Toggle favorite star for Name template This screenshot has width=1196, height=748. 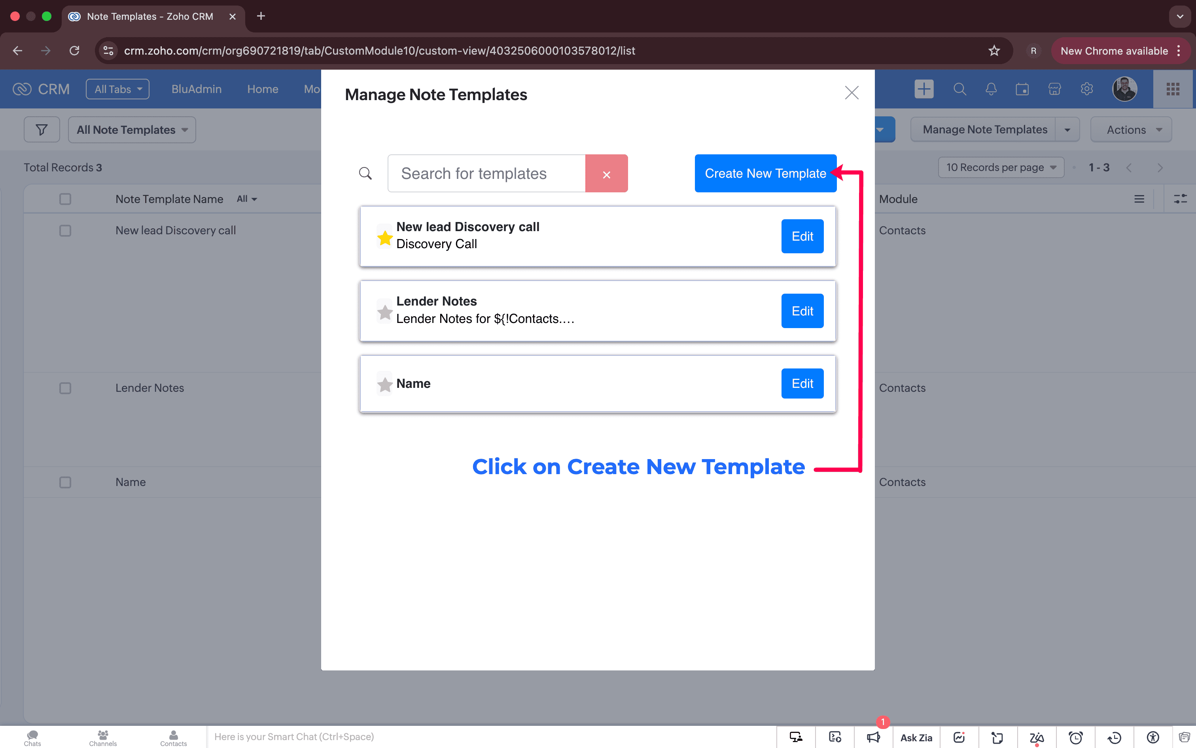tap(384, 384)
